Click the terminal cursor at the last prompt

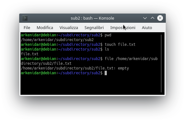point(106,73)
